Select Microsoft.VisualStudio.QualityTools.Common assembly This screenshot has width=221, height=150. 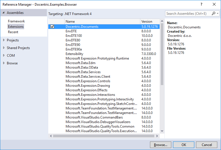104,126
